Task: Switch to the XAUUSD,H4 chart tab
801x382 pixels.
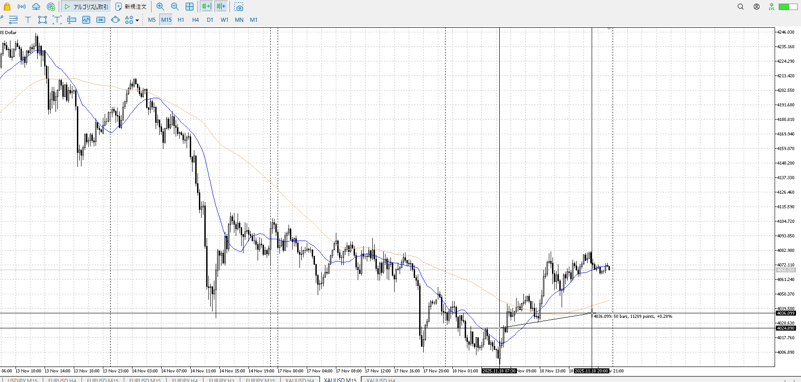Action: pyautogui.click(x=380, y=379)
